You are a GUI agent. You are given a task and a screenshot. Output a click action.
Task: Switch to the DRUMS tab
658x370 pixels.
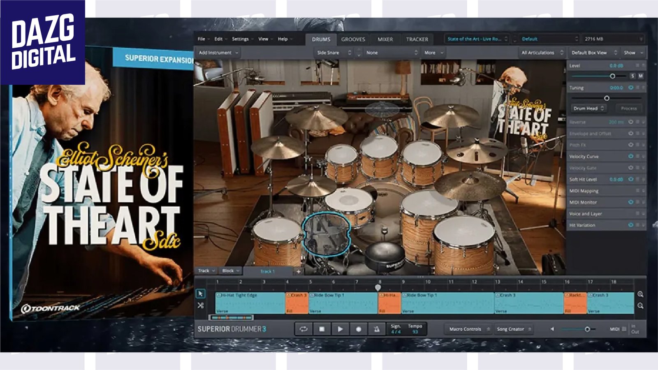321,39
